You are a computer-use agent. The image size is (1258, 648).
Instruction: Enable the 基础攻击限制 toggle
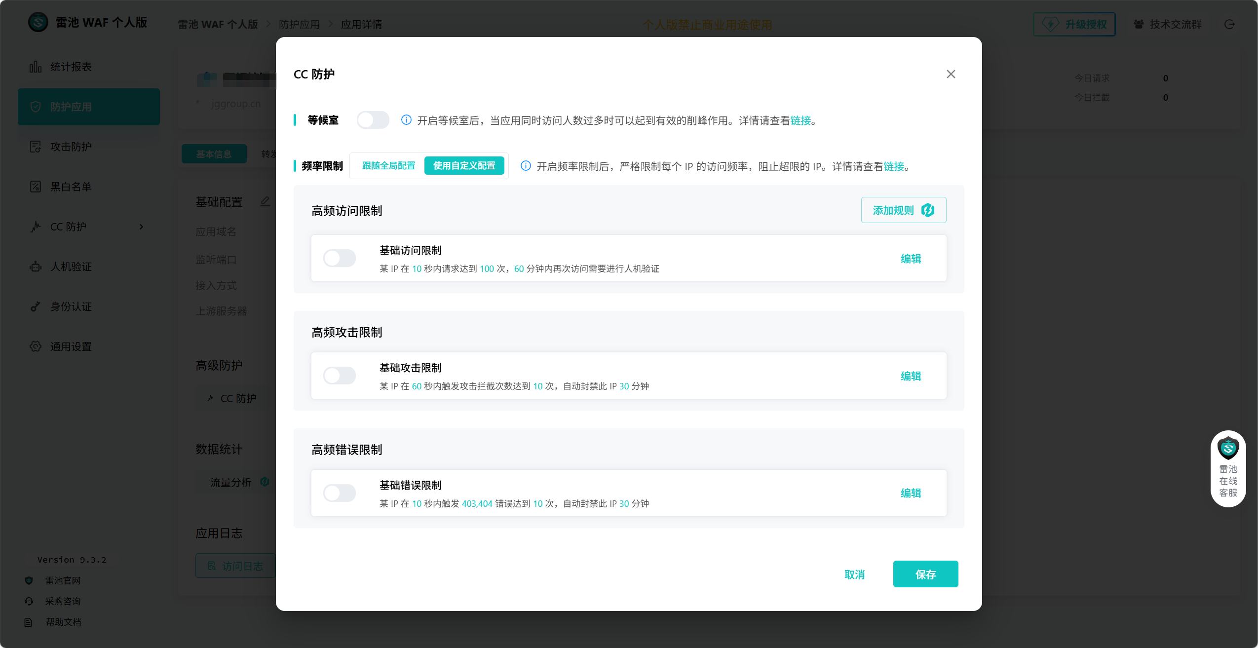(x=340, y=376)
